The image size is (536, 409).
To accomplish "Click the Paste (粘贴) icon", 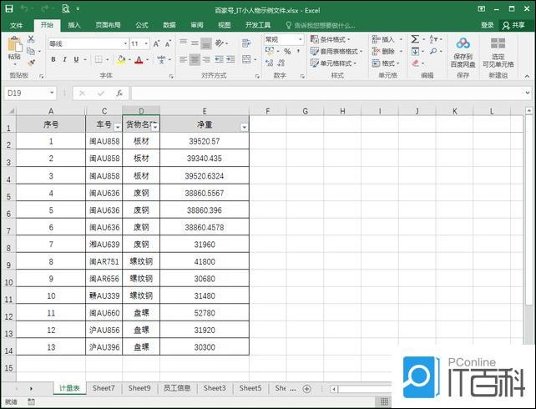I will point(13,47).
